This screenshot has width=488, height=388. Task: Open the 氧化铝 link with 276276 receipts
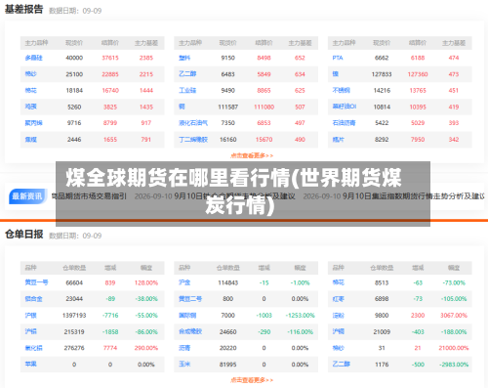pos(33,348)
